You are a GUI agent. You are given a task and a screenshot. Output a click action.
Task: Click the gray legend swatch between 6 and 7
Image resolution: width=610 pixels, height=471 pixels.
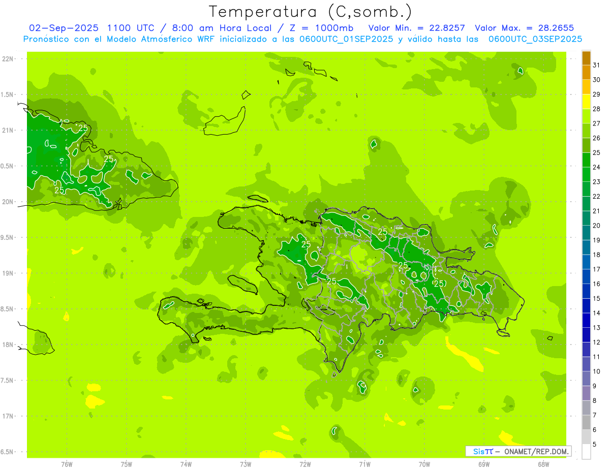586,422
